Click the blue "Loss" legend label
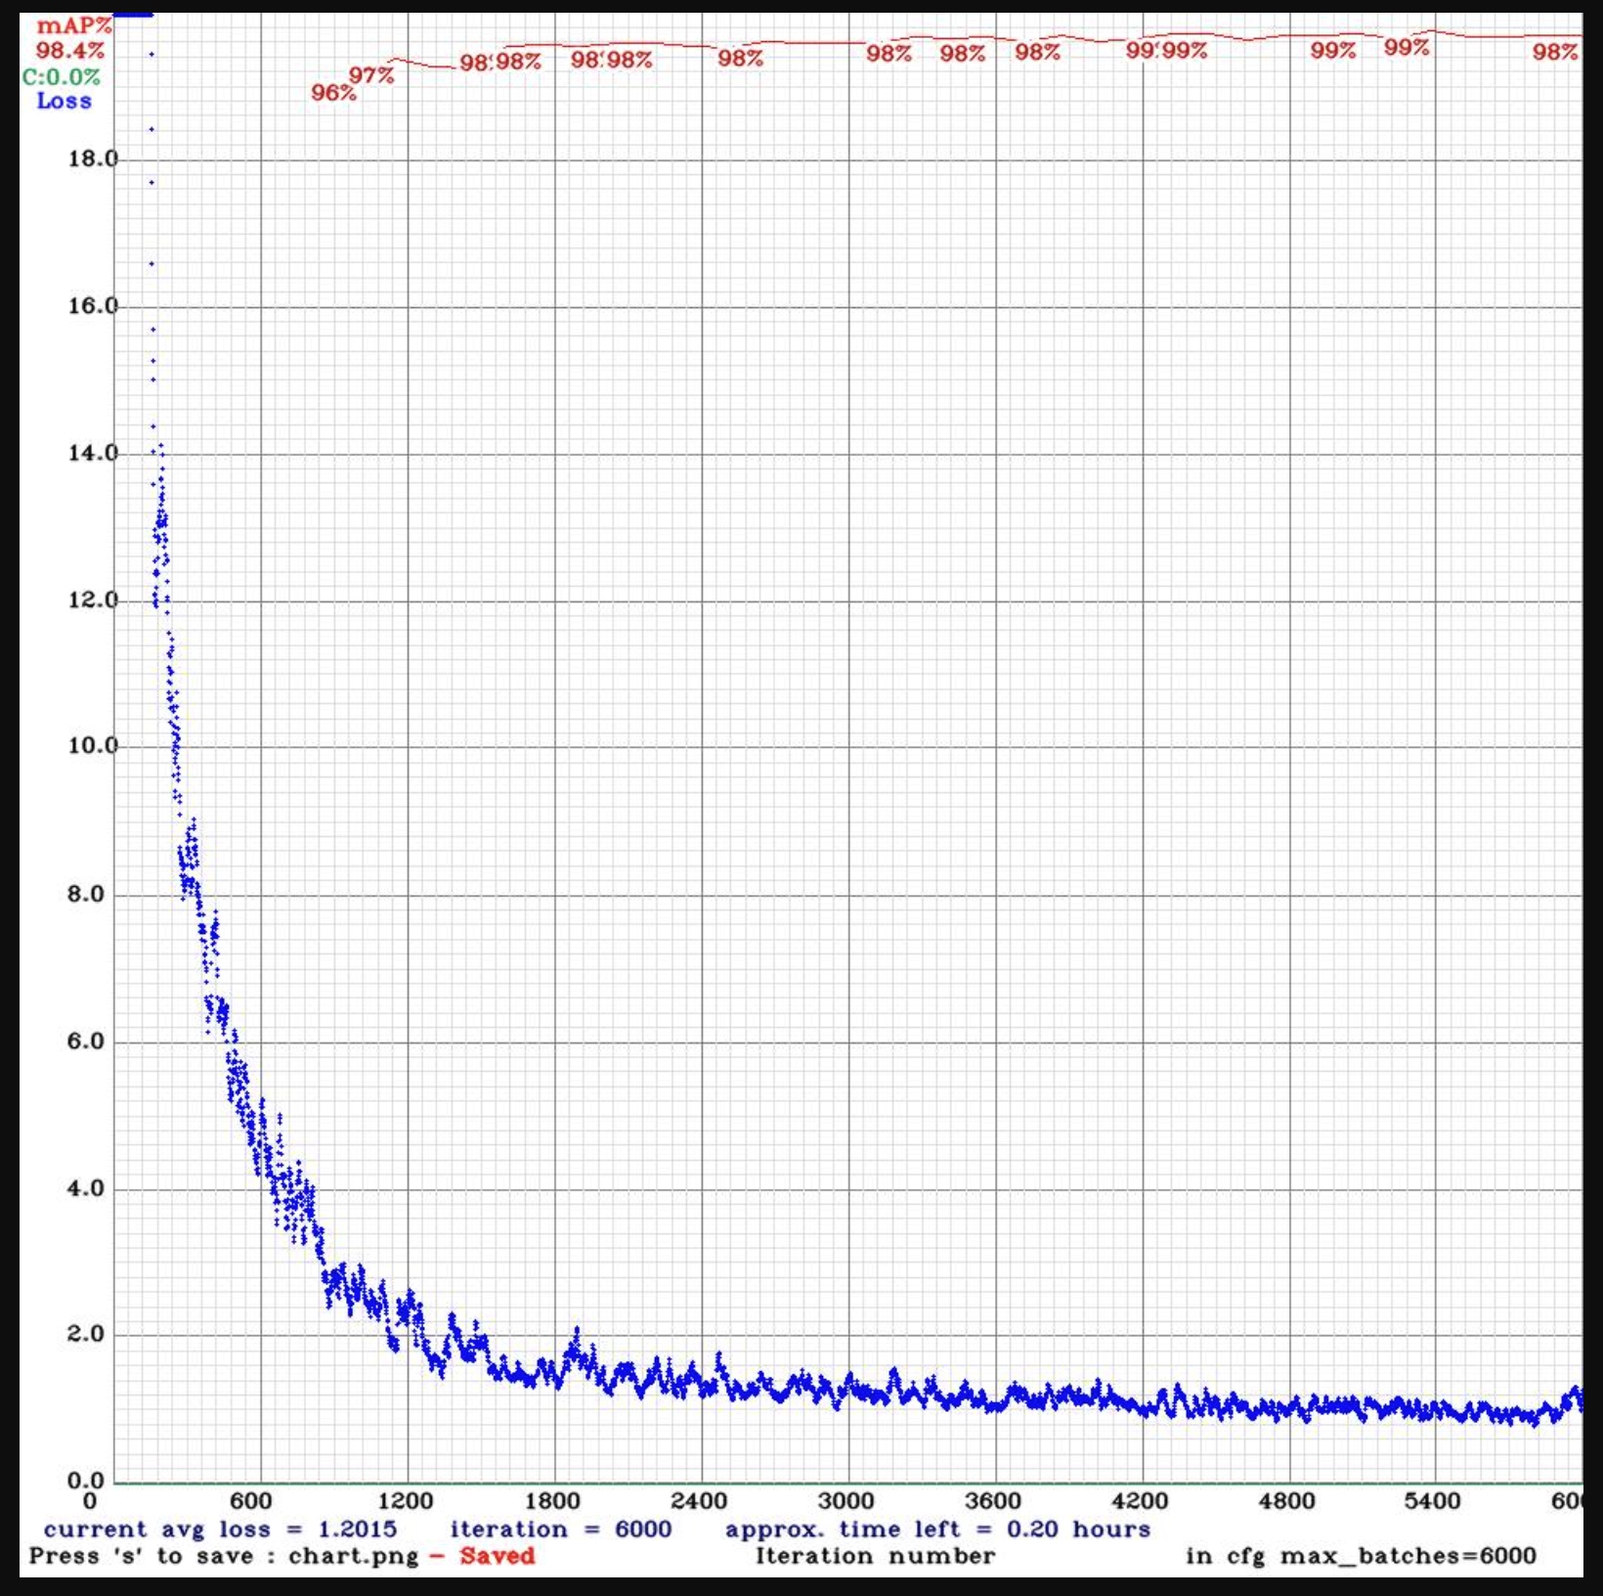Screen dimensions: 1603x1596 (65, 101)
